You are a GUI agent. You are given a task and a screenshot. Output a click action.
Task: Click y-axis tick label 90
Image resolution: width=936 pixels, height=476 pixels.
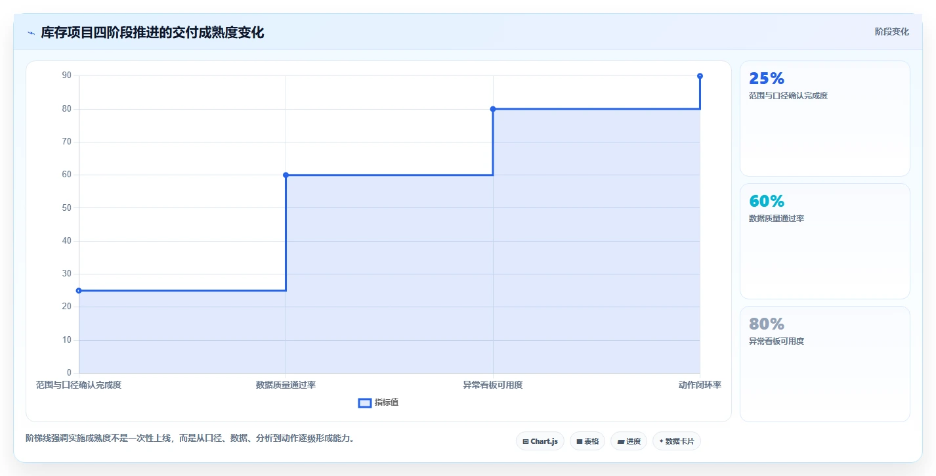pyautogui.click(x=66, y=76)
